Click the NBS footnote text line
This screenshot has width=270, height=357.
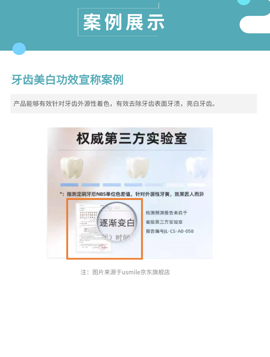pyautogui.click(x=132, y=194)
